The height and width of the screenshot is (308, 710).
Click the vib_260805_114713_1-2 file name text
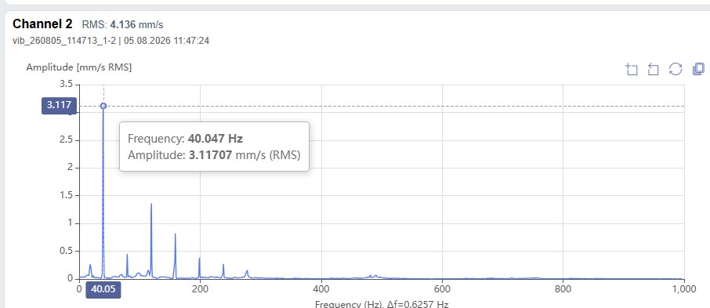pos(63,41)
